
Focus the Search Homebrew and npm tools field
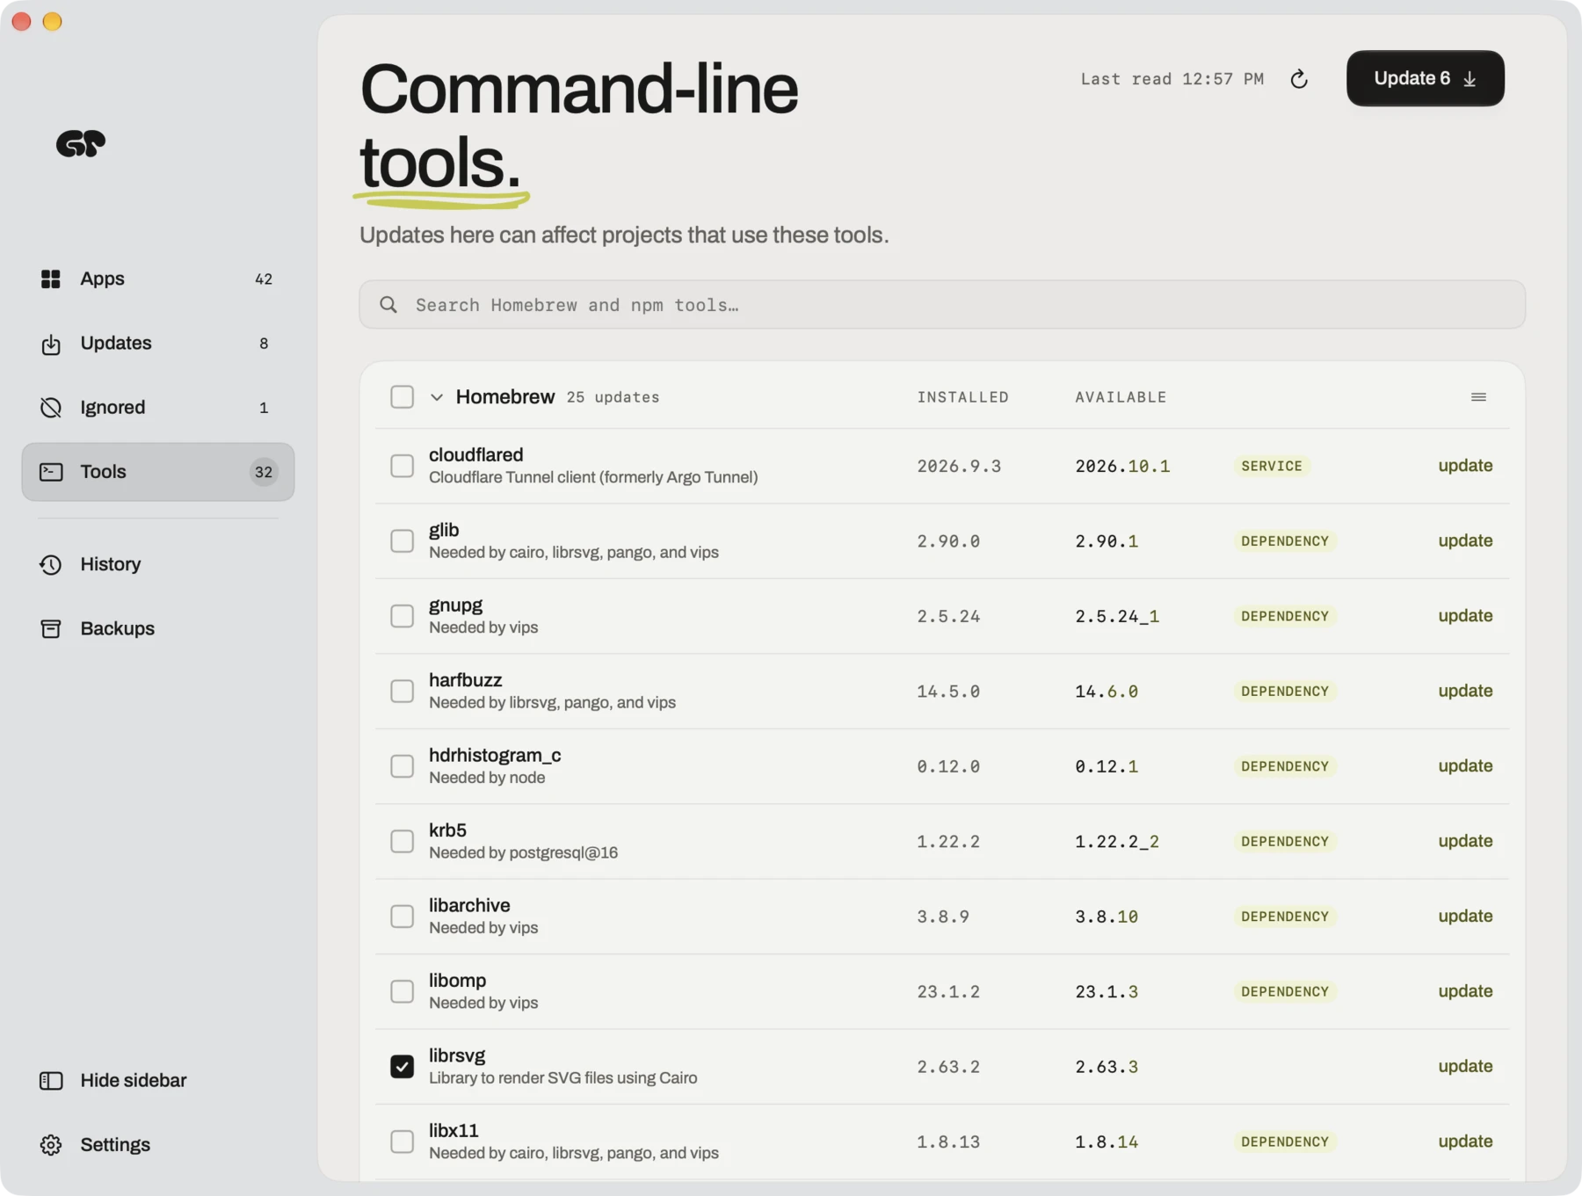click(x=942, y=305)
